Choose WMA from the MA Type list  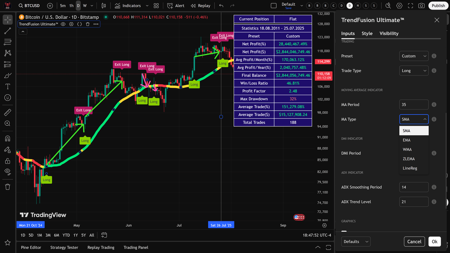414,149
